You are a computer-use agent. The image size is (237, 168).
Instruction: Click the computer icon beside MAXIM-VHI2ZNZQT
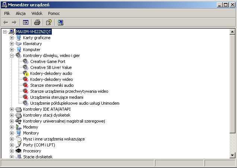[x=12, y=32]
